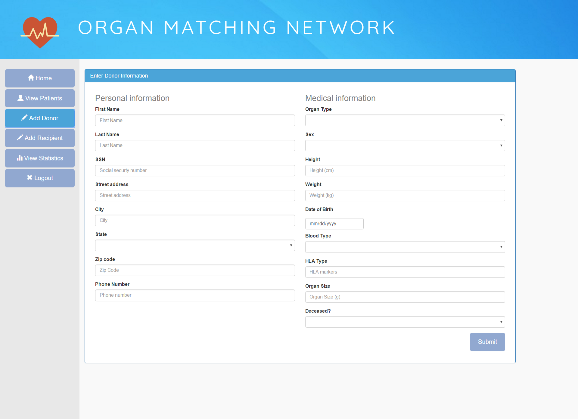Screen dimensions: 578x419
Task: Click the View Statistics bar chart icon
Action: [x=20, y=158]
